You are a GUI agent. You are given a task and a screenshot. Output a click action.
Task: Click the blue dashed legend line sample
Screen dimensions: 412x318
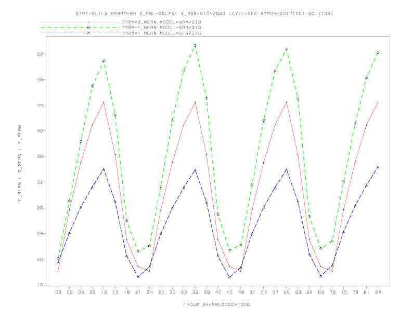click(x=81, y=33)
